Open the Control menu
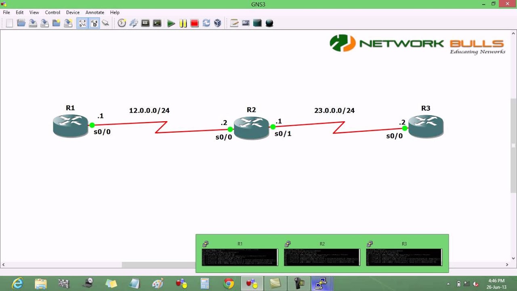This screenshot has height=291, width=517. (53, 13)
